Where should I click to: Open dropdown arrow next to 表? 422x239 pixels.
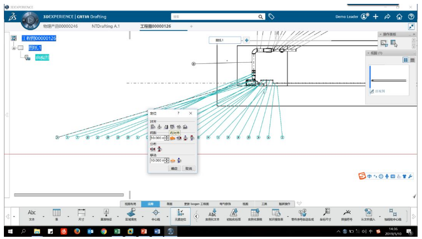pos(68,217)
